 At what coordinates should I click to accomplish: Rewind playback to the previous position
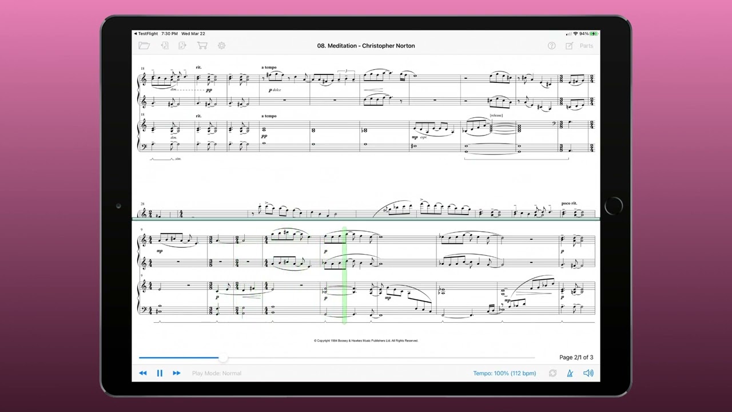pos(143,373)
